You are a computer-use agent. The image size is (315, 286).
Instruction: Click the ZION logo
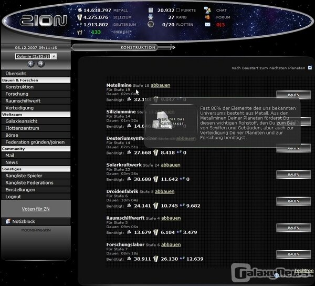point(43,21)
